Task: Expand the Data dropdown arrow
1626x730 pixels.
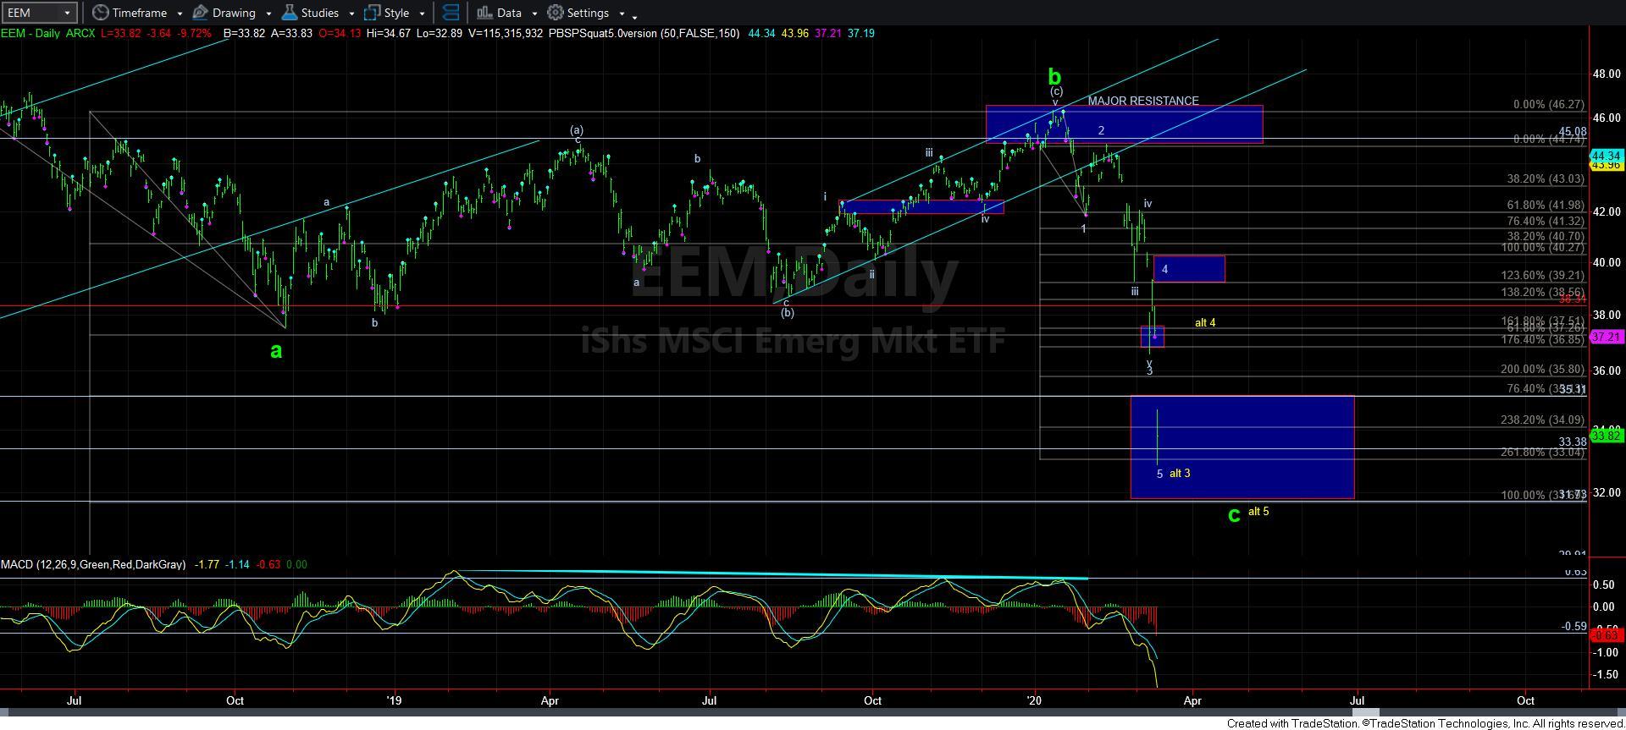Action: click(534, 14)
